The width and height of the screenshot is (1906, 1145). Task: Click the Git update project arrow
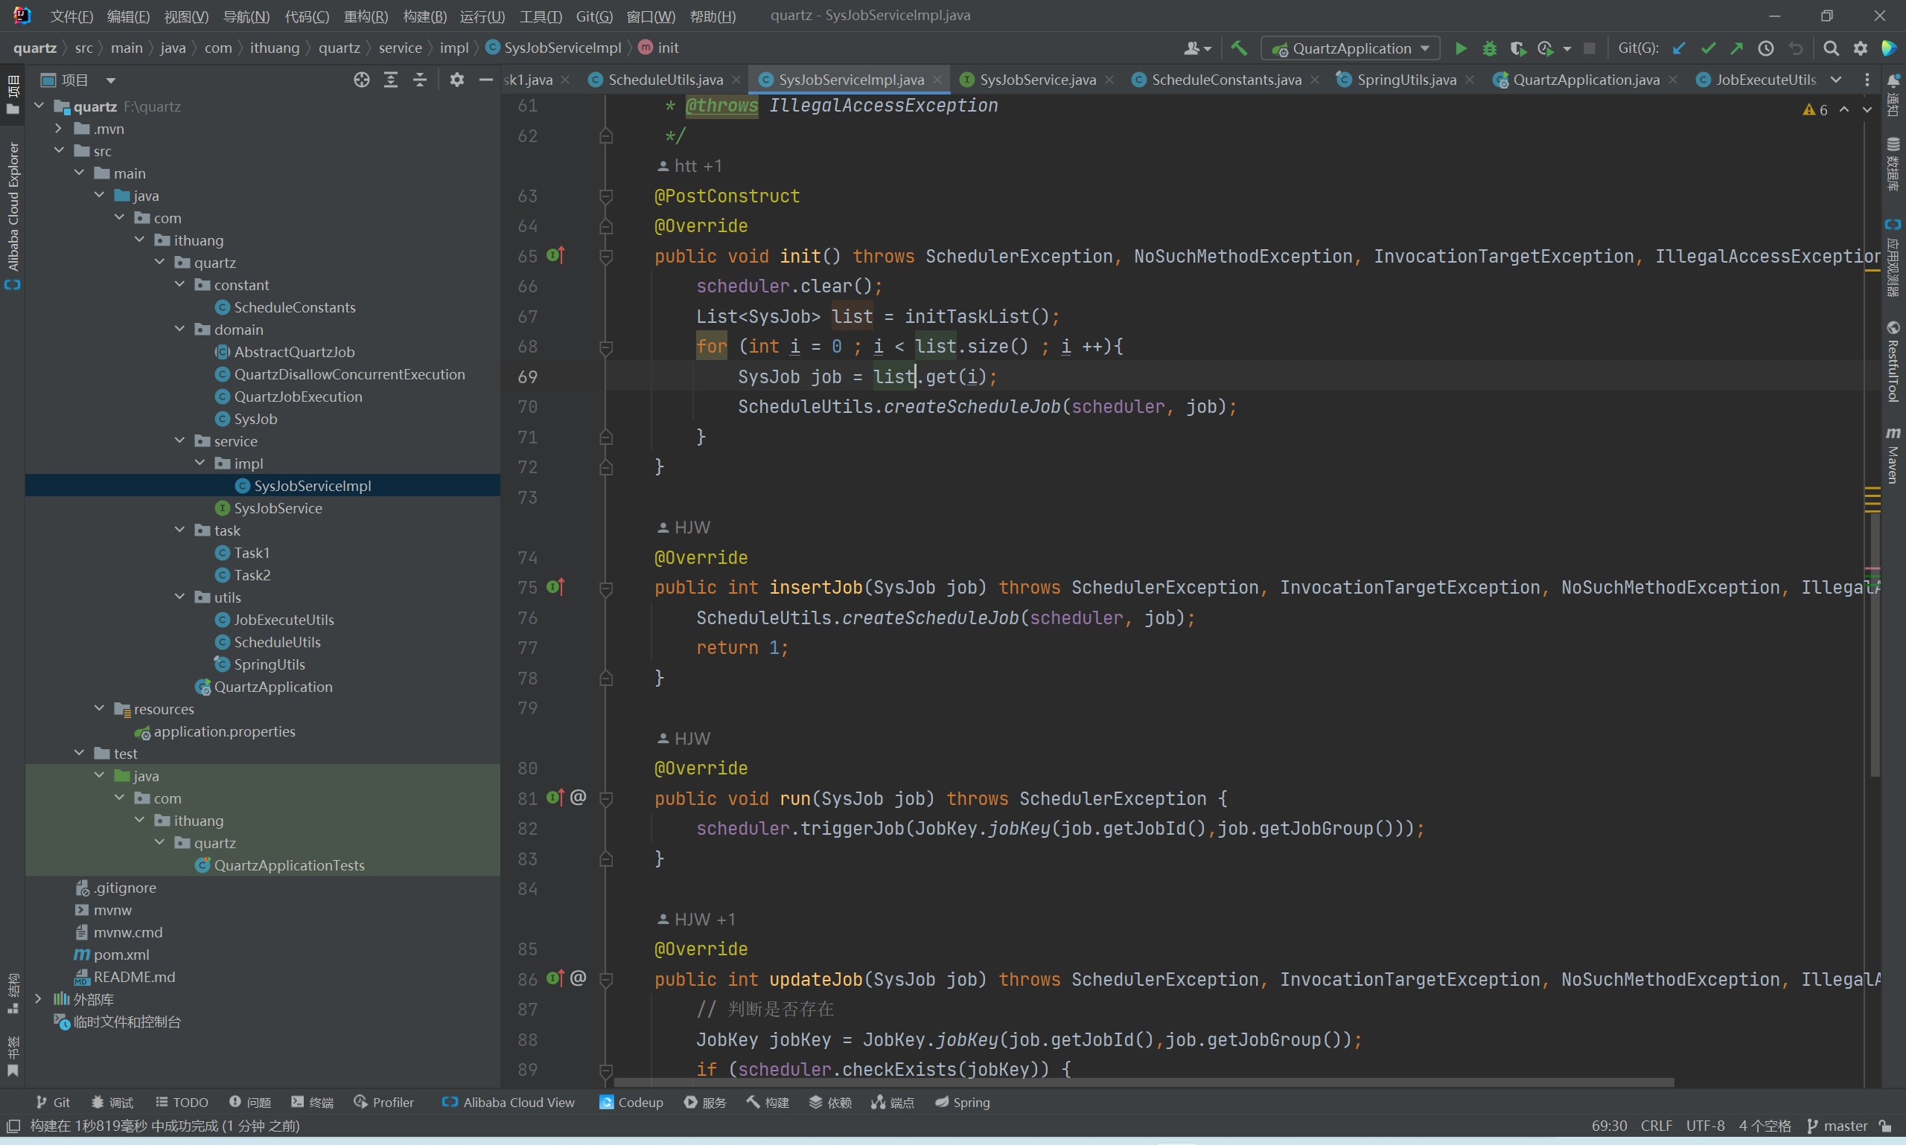[1678, 48]
